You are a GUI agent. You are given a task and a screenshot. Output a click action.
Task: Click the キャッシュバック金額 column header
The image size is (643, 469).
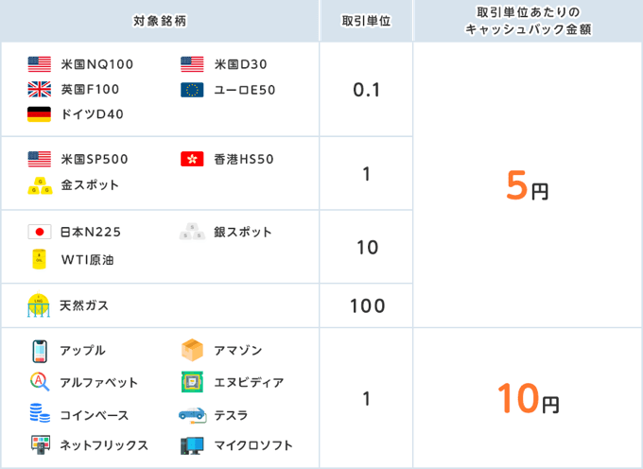point(529,21)
